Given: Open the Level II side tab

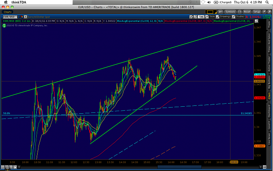Looking at the screenshot, I should pos(269,125).
